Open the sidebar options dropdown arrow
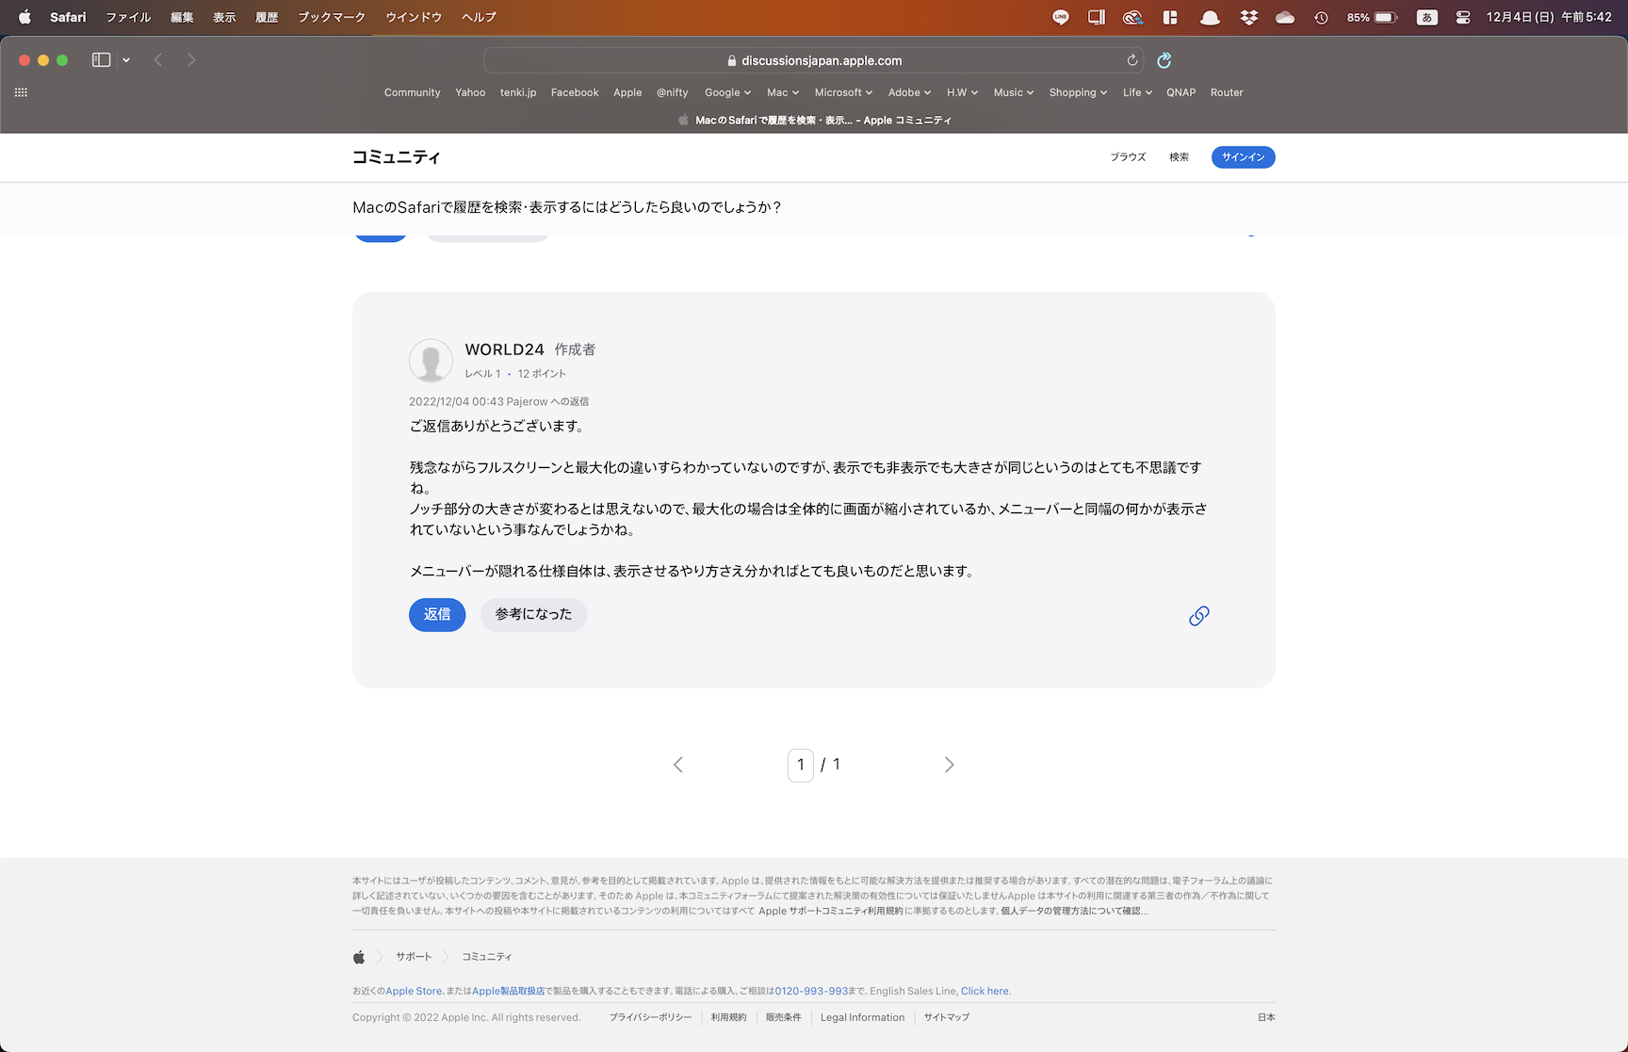The image size is (1628, 1052). (x=126, y=60)
